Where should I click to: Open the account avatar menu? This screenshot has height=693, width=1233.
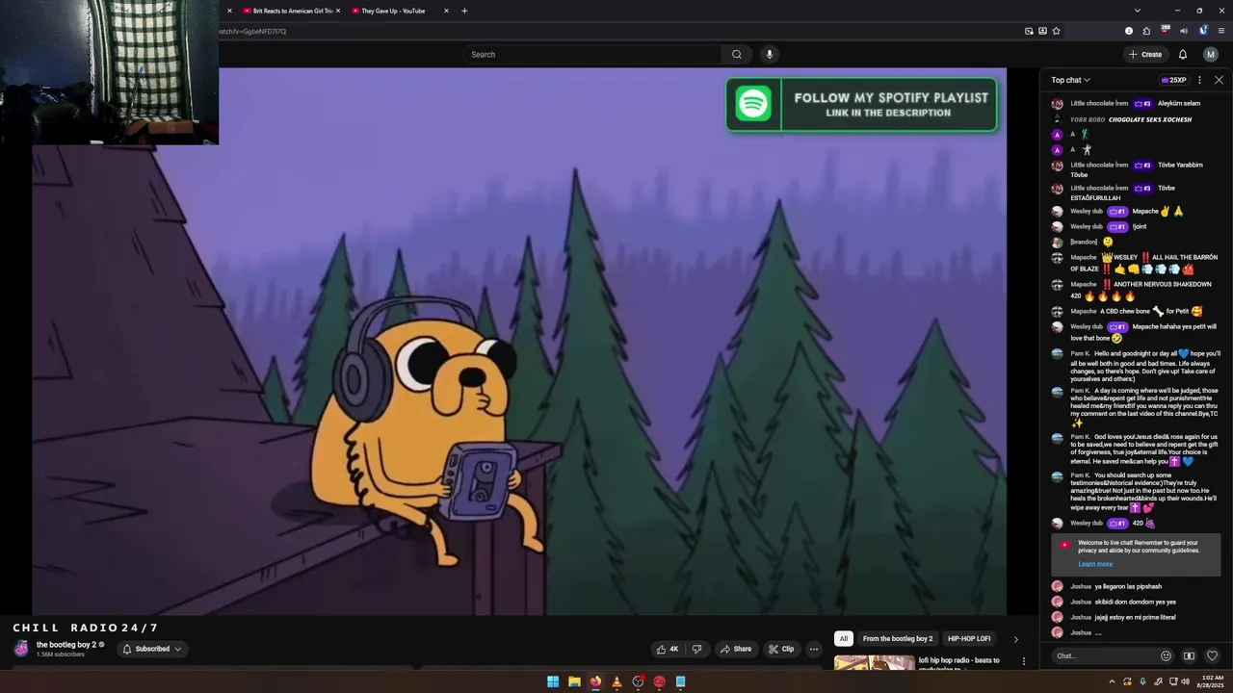(x=1211, y=54)
